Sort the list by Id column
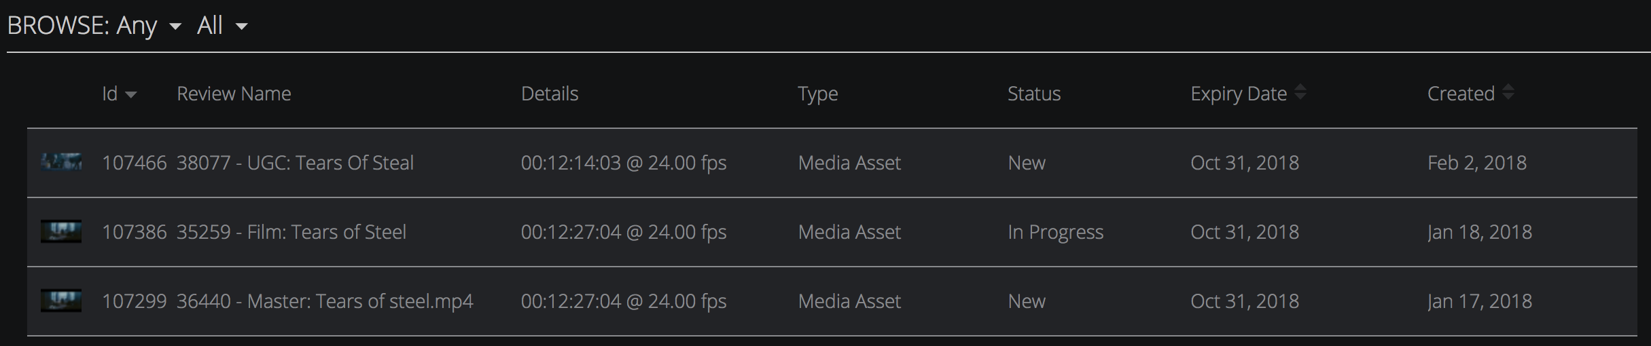The width and height of the screenshot is (1651, 346). click(119, 94)
